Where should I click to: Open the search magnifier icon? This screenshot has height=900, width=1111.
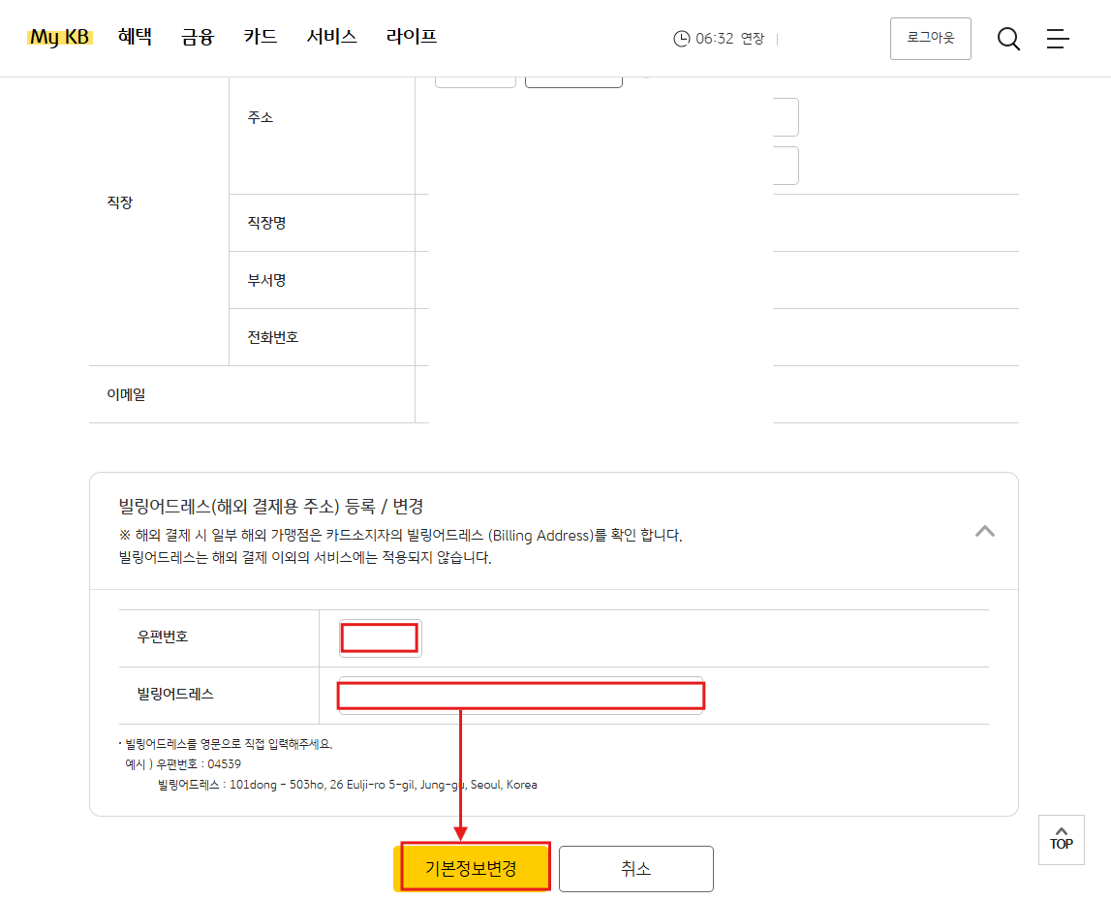pyautogui.click(x=1008, y=39)
